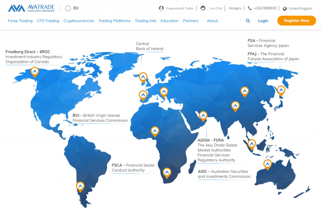Open the Trading Platforms menu
This screenshot has height=219, width=321.
point(114,21)
